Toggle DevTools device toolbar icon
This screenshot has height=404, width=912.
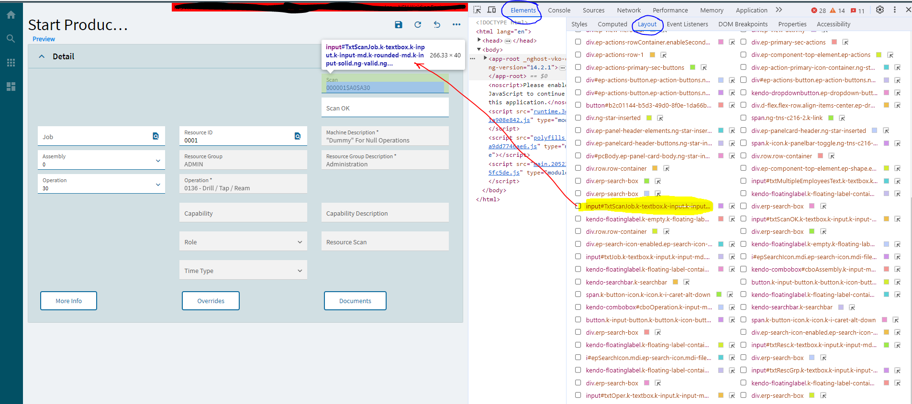[491, 10]
